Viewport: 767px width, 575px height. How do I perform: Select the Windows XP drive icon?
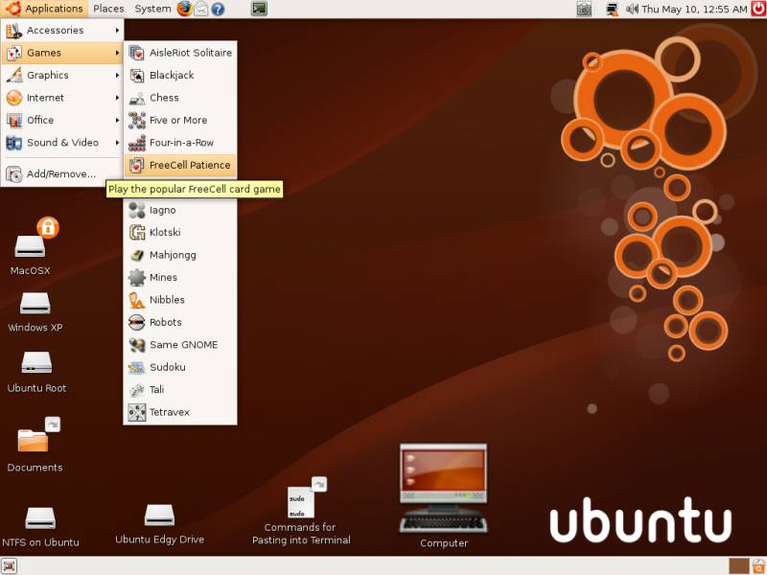coord(35,304)
